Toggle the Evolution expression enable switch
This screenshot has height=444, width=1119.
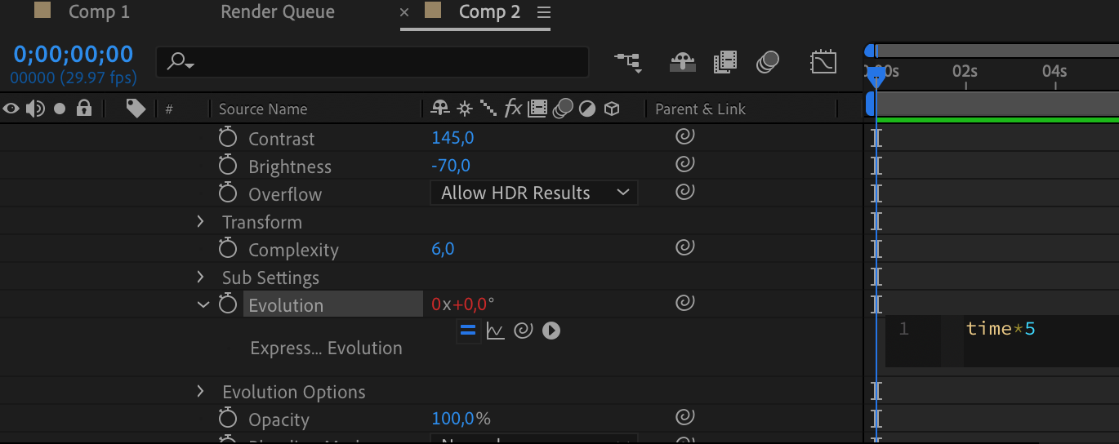click(468, 331)
